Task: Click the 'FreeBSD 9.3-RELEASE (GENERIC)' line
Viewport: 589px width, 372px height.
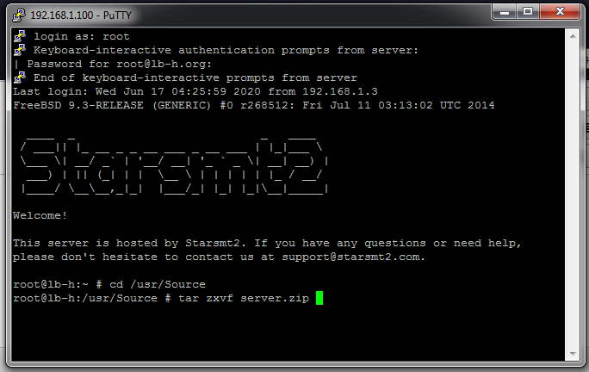Action: (254, 105)
